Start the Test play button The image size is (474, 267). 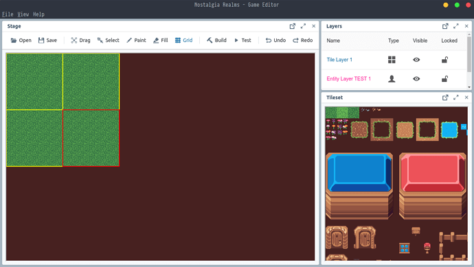point(242,41)
